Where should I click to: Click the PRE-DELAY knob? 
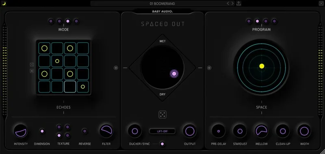219,131
